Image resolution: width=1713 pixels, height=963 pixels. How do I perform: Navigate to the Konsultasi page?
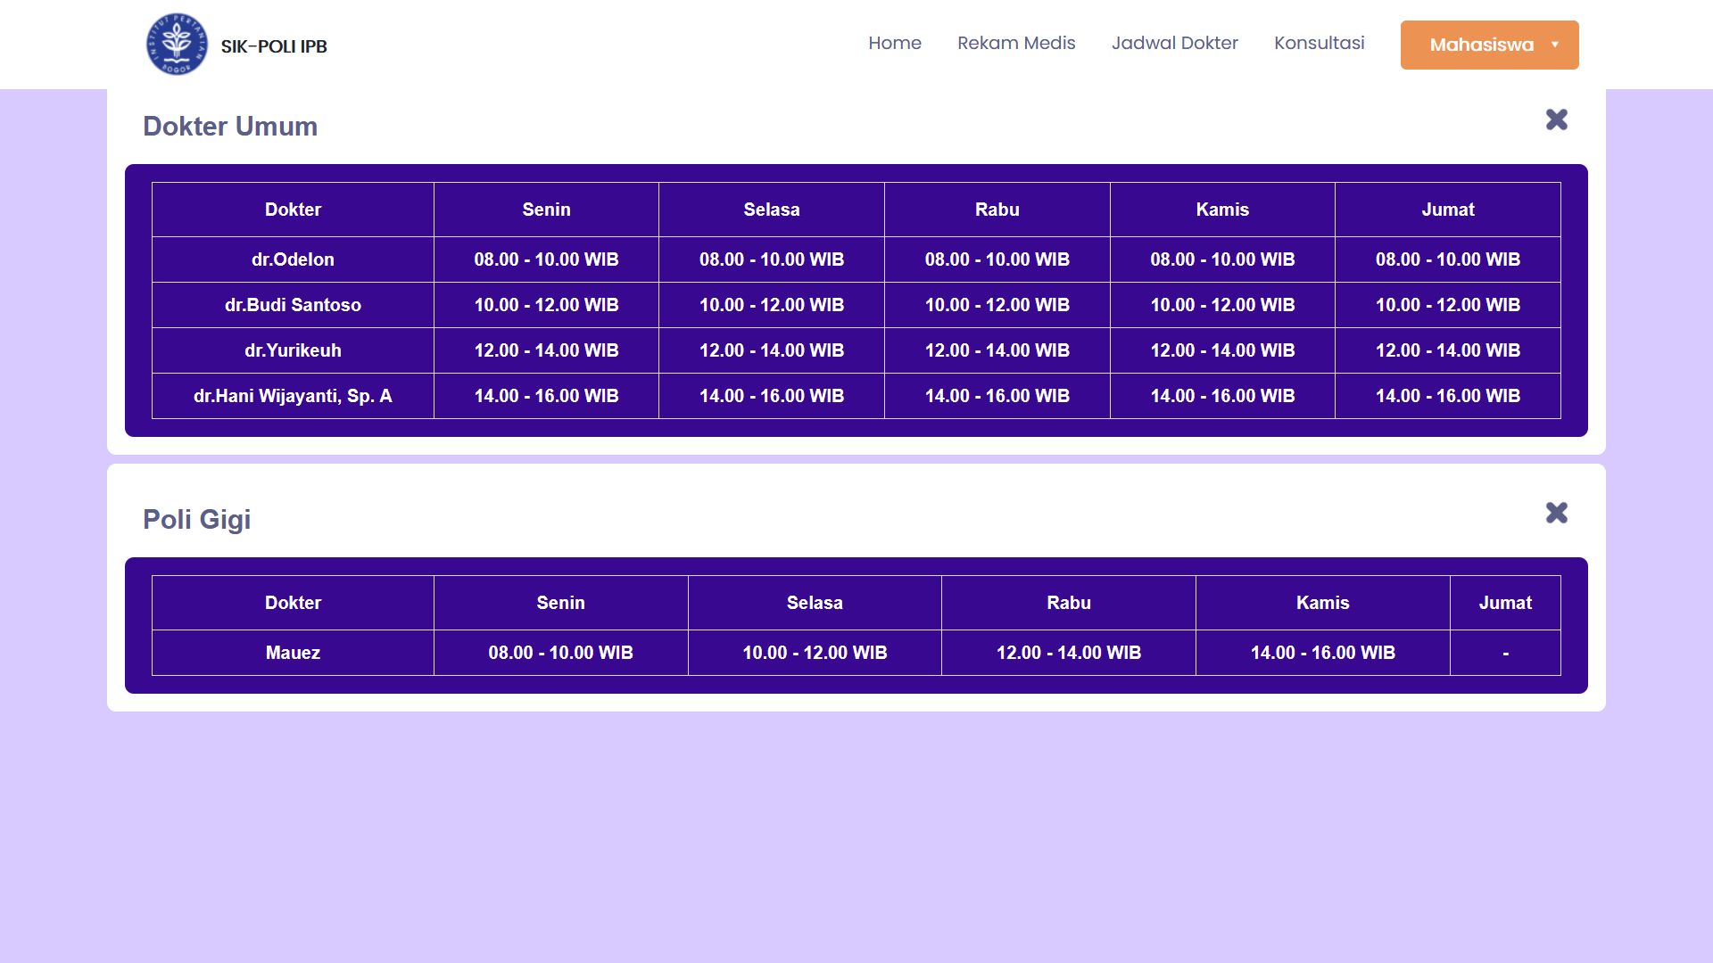click(x=1319, y=43)
